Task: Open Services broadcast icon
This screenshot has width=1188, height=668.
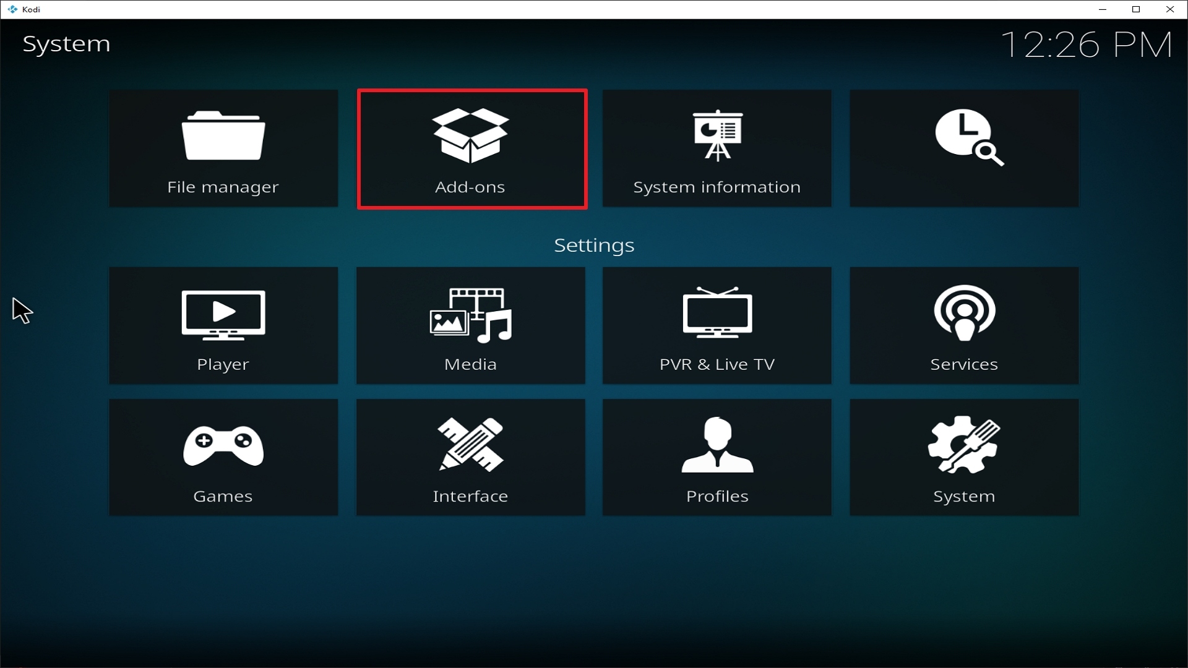Action: 965,312
